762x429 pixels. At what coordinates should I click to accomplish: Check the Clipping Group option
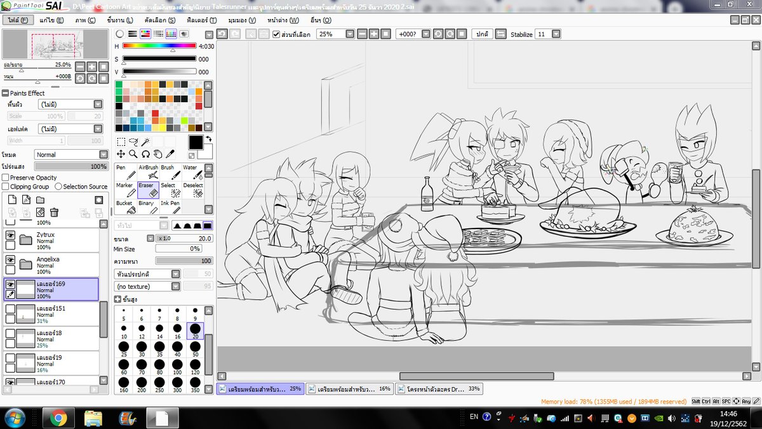[5, 186]
